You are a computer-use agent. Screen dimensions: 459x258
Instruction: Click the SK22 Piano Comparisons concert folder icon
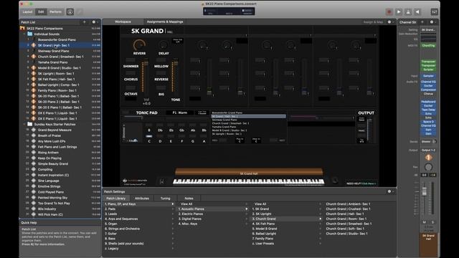coord(22,29)
